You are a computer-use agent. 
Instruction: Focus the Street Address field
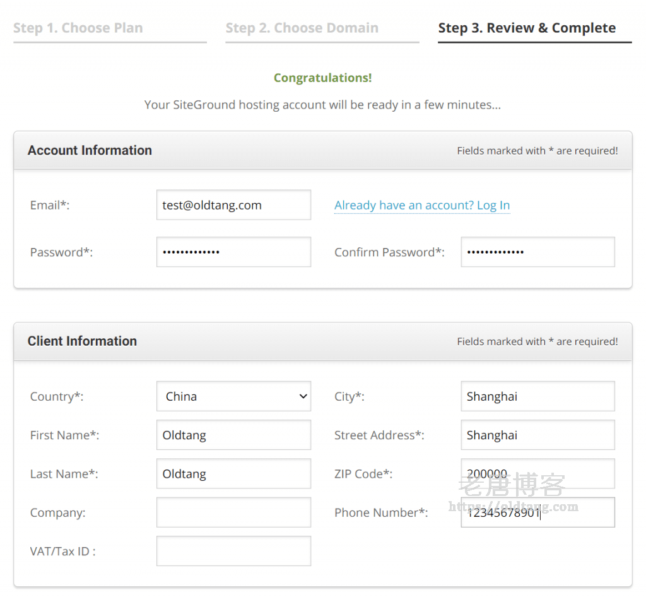pyautogui.click(x=537, y=435)
